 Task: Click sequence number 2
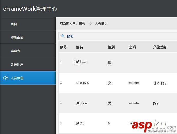tap(61, 82)
